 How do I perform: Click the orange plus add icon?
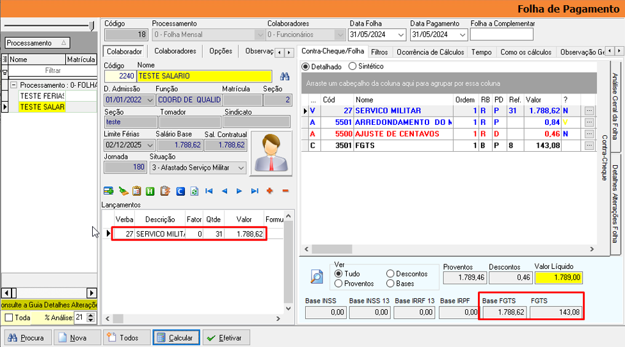(270, 191)
